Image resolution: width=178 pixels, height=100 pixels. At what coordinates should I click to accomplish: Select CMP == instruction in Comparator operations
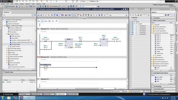pos(159,35)
